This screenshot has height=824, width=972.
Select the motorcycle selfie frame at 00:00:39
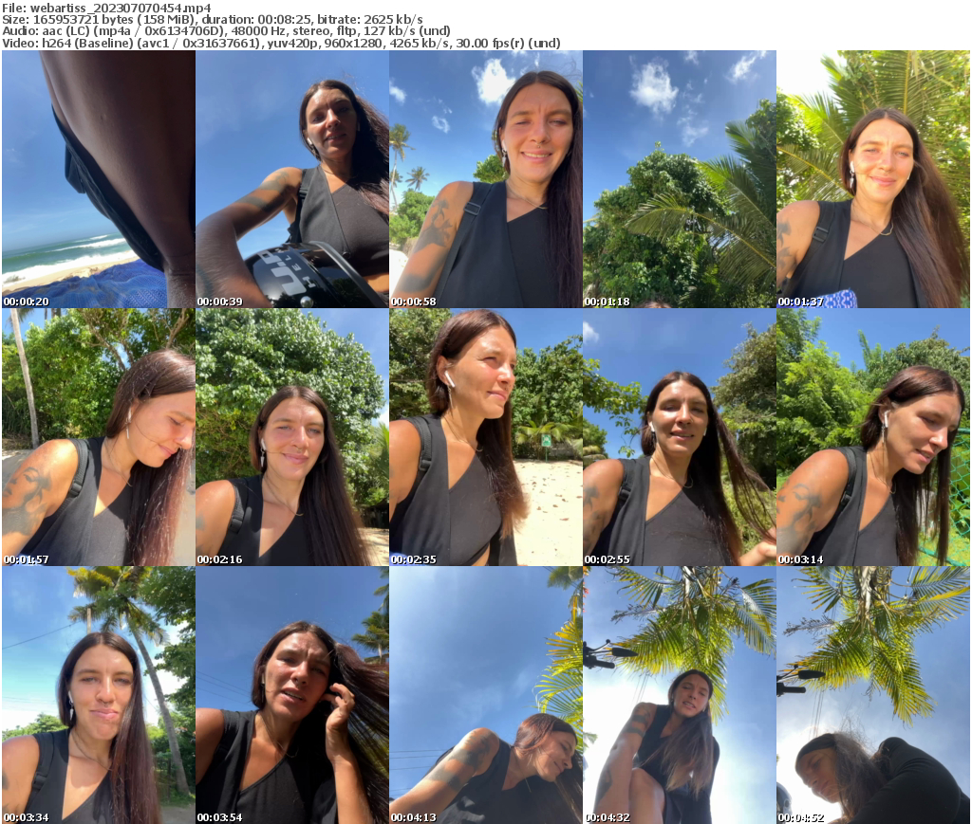pos(291,180)
